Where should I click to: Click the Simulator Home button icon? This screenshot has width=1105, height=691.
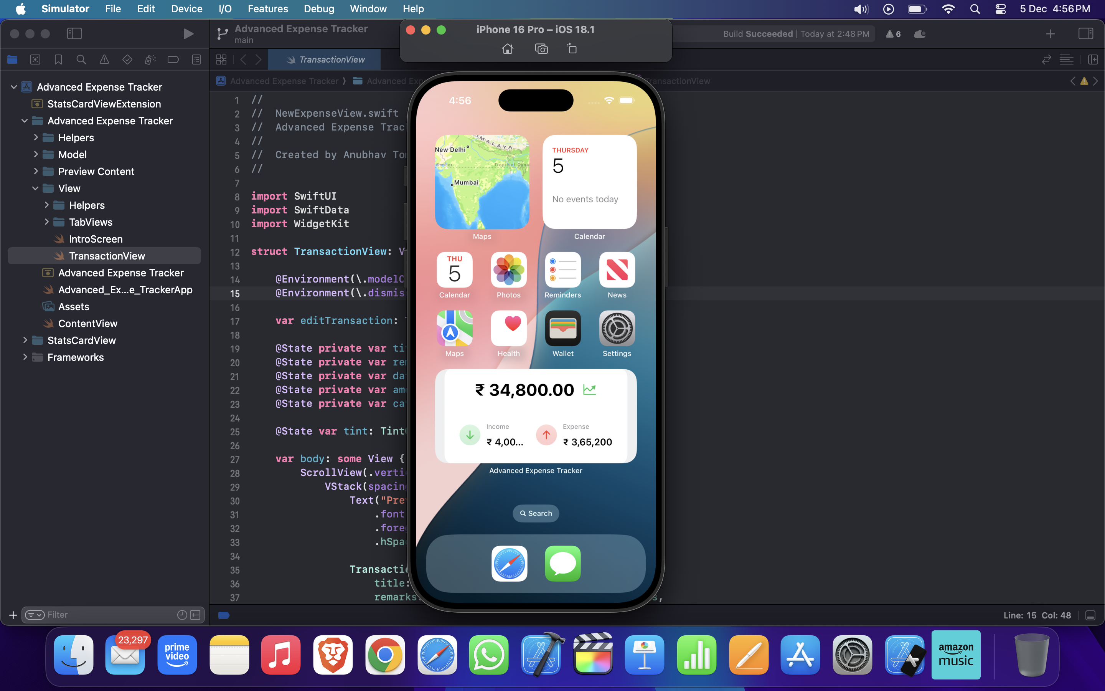pos(507,49)
